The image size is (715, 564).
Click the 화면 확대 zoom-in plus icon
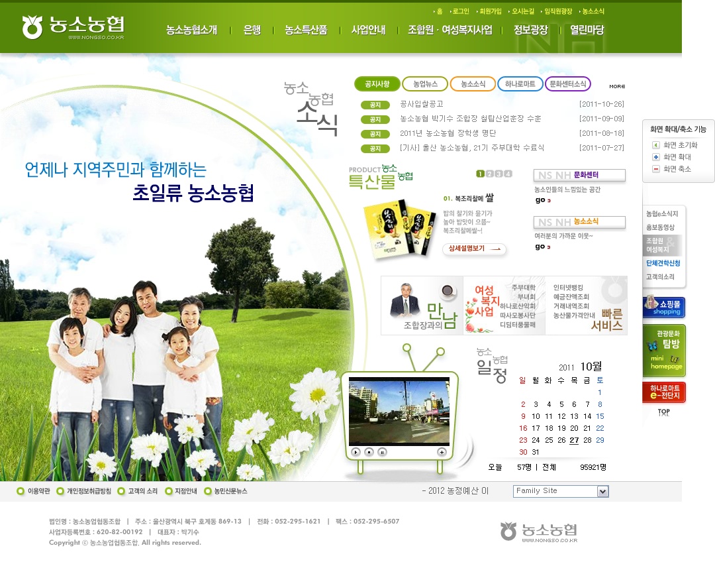[655, 157]
